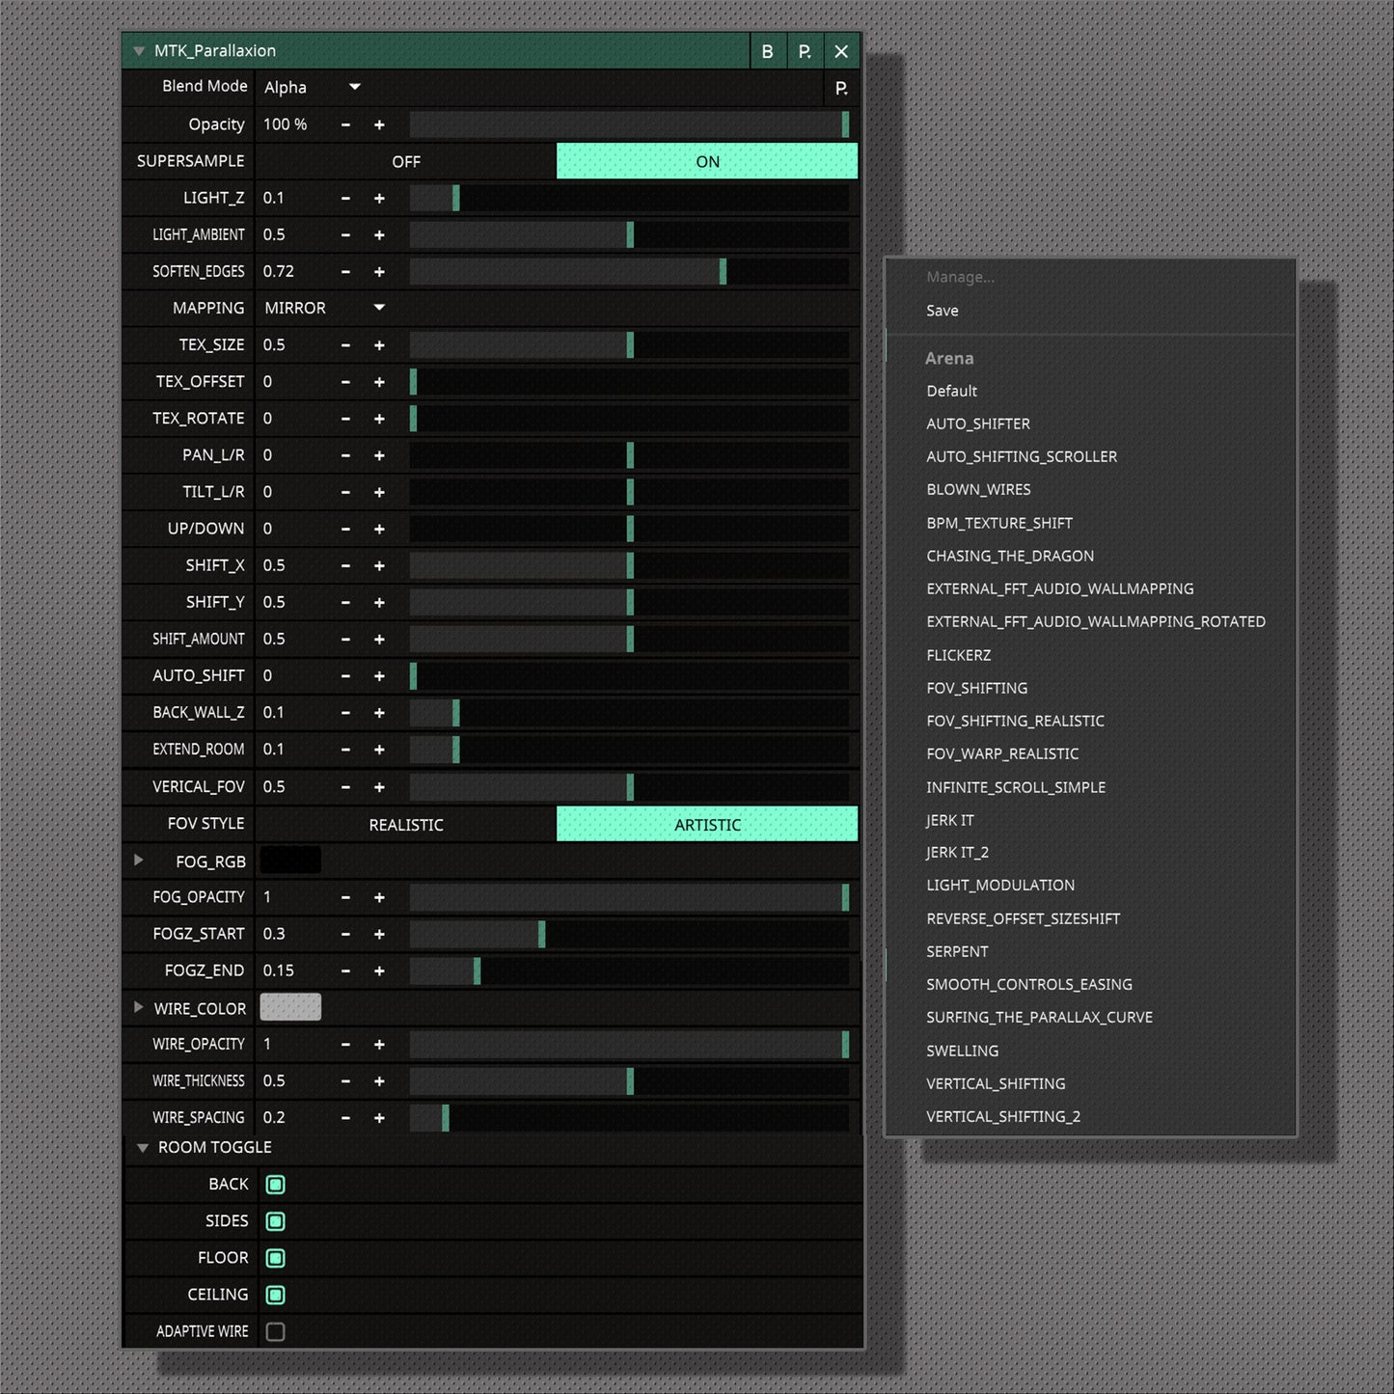Viewport: 1394px width, 1394px height.
Task: Click the B bypass button in header
Action: pos(768,51)
